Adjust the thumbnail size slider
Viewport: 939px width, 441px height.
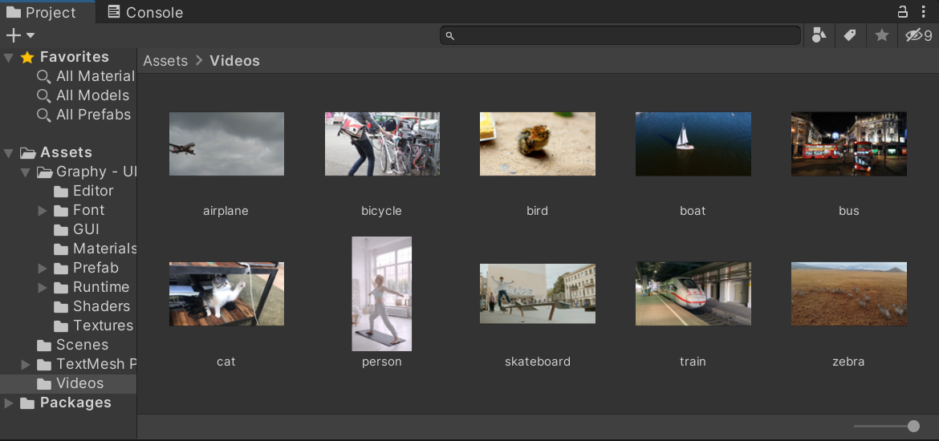click(x=913, y=426)
